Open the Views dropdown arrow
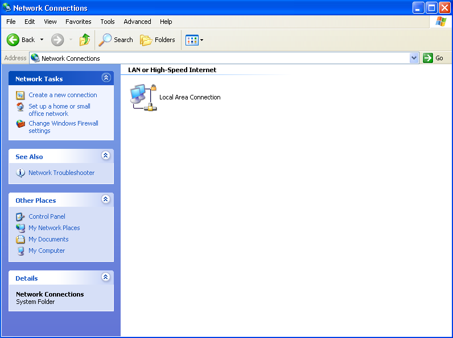Screen dimensions: 453x338 [201, 40]
